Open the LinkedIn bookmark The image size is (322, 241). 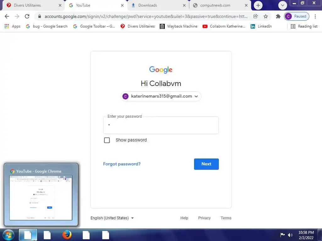[x=261, y=26]
